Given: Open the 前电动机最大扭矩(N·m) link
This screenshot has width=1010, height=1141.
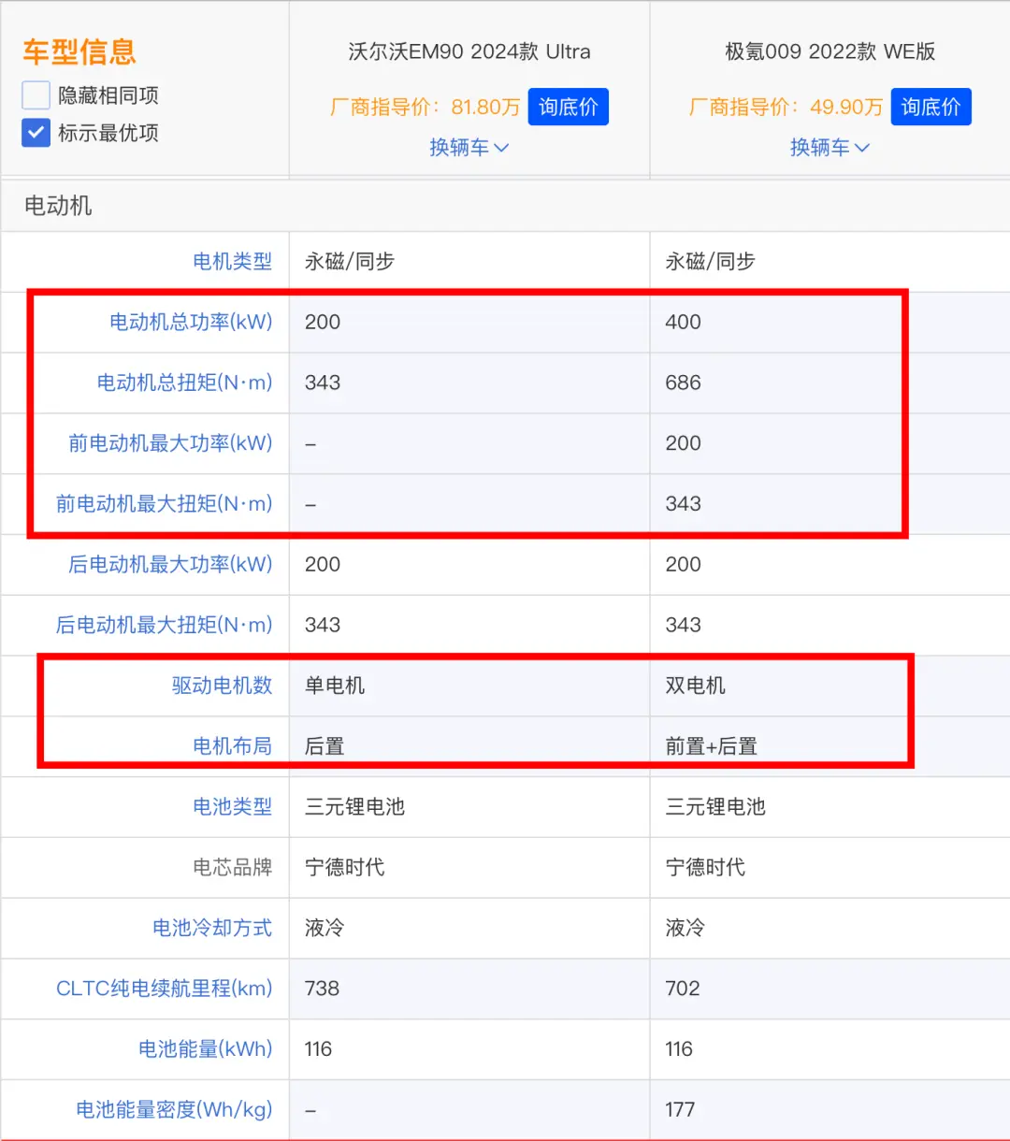Looking at the screenshot, I should [165, 504].
